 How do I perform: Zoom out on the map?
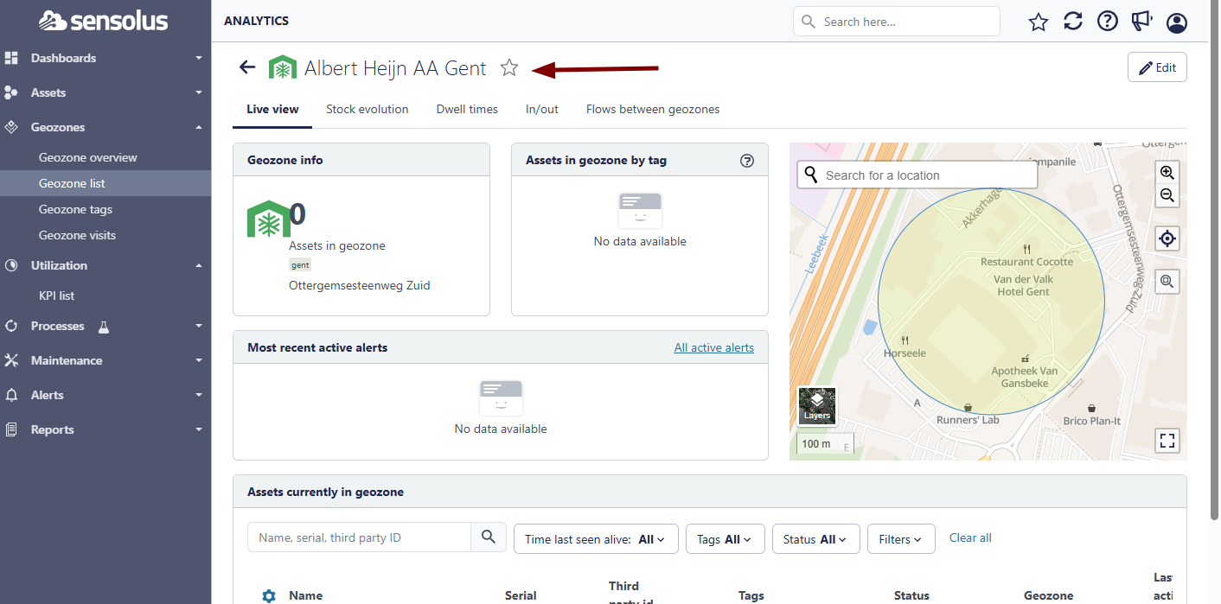1167,195
